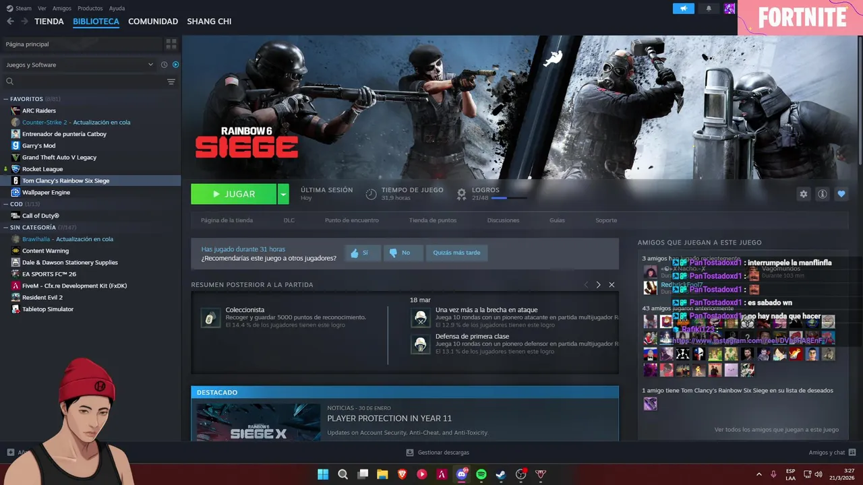This screenshot has width=863, height=485.
Task: Go to the COMUNIDAD section
Action: [x=153, y=22]
